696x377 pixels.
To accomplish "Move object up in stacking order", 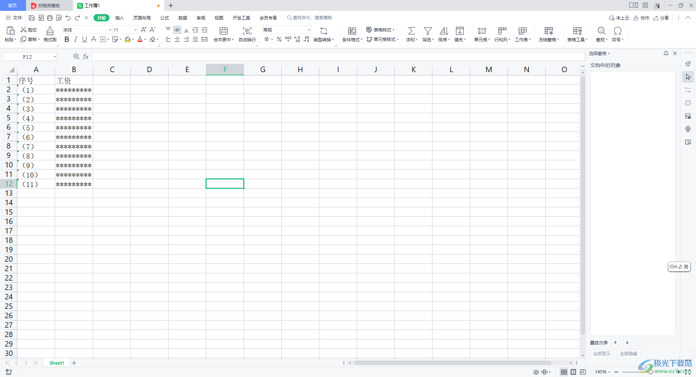I will 615,343.
